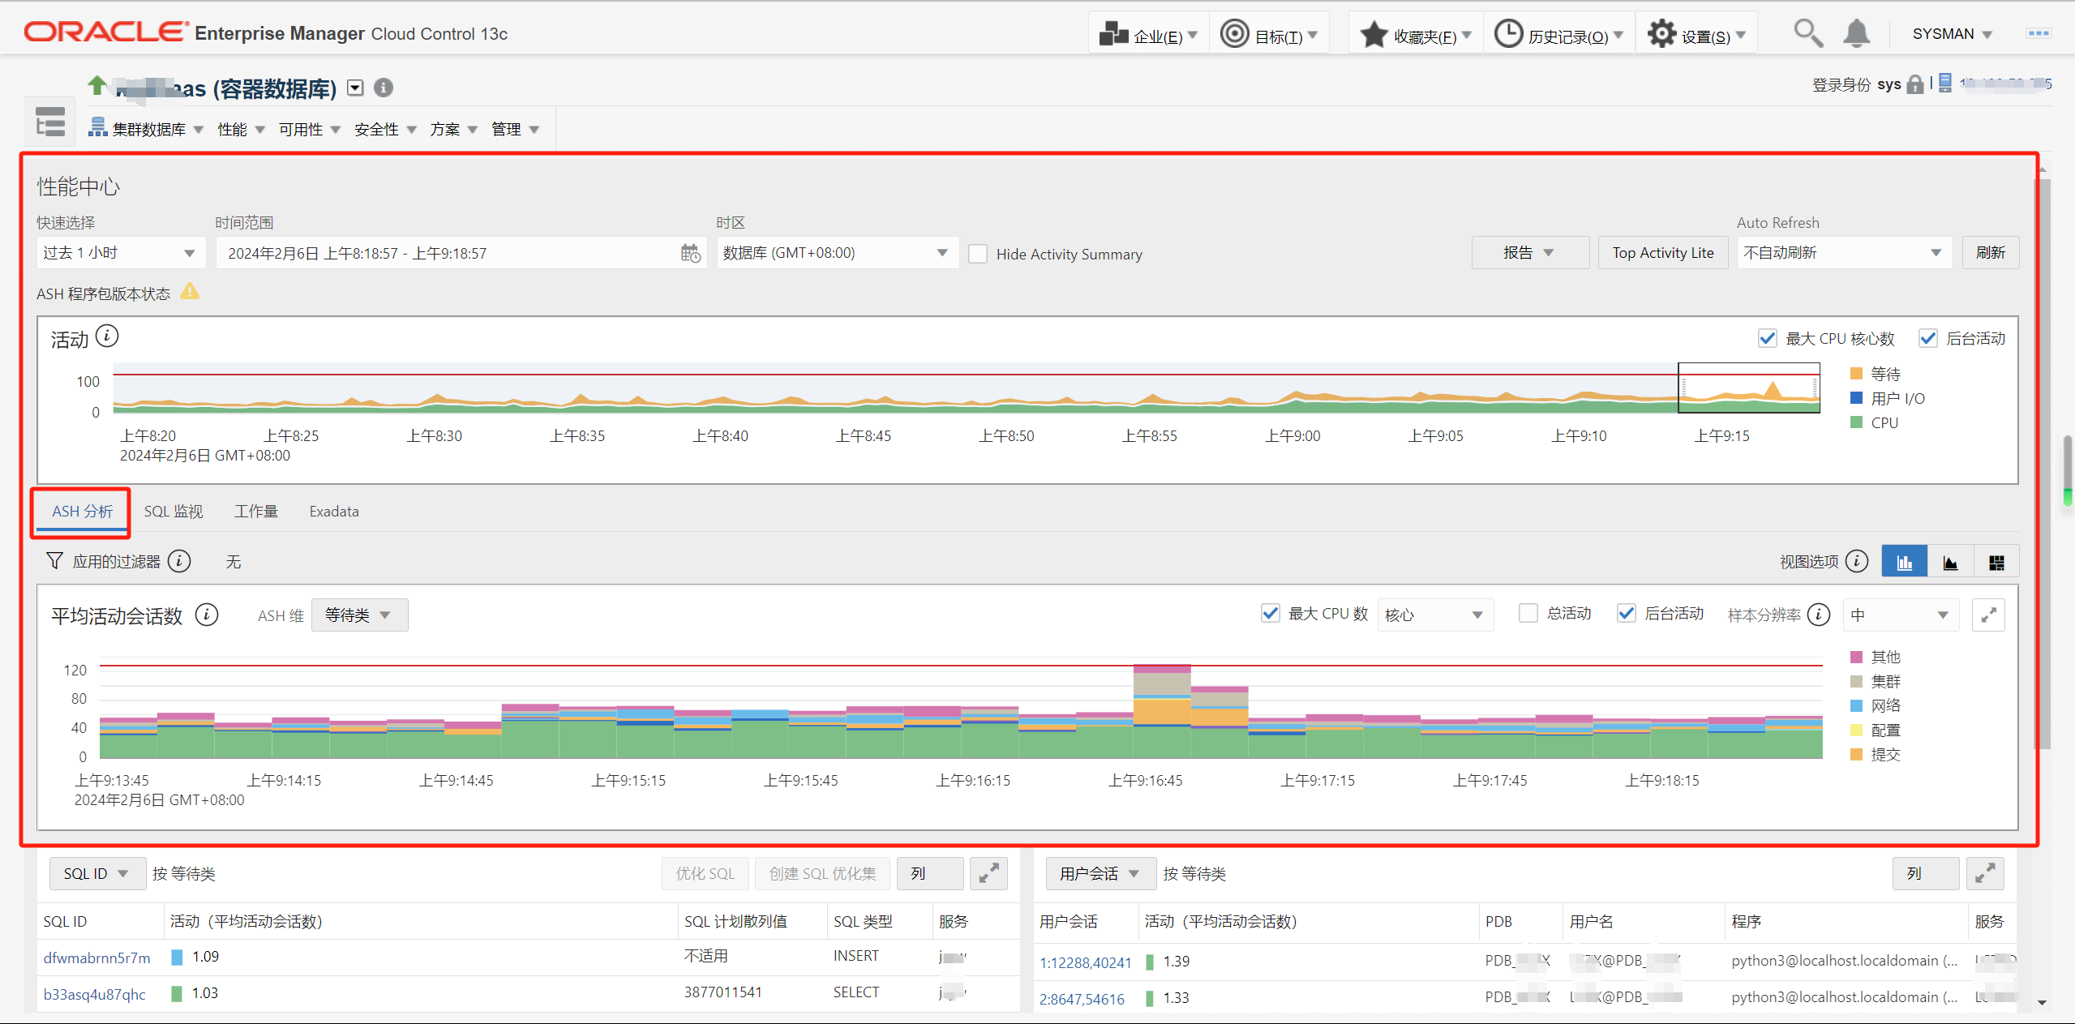The height and width of the screenshot is (1024, 2075).
Task: Click the database info icon beside title
Action: coord(384,88)
